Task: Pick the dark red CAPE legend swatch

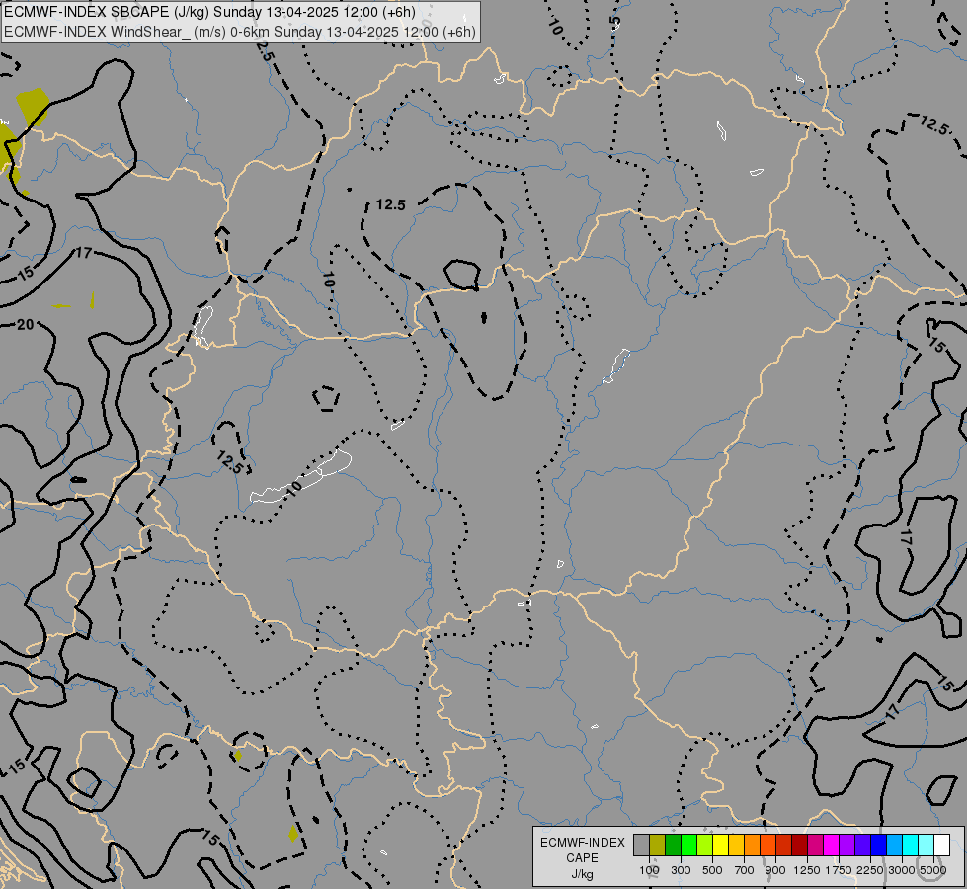Action: (x=799, y=846)
